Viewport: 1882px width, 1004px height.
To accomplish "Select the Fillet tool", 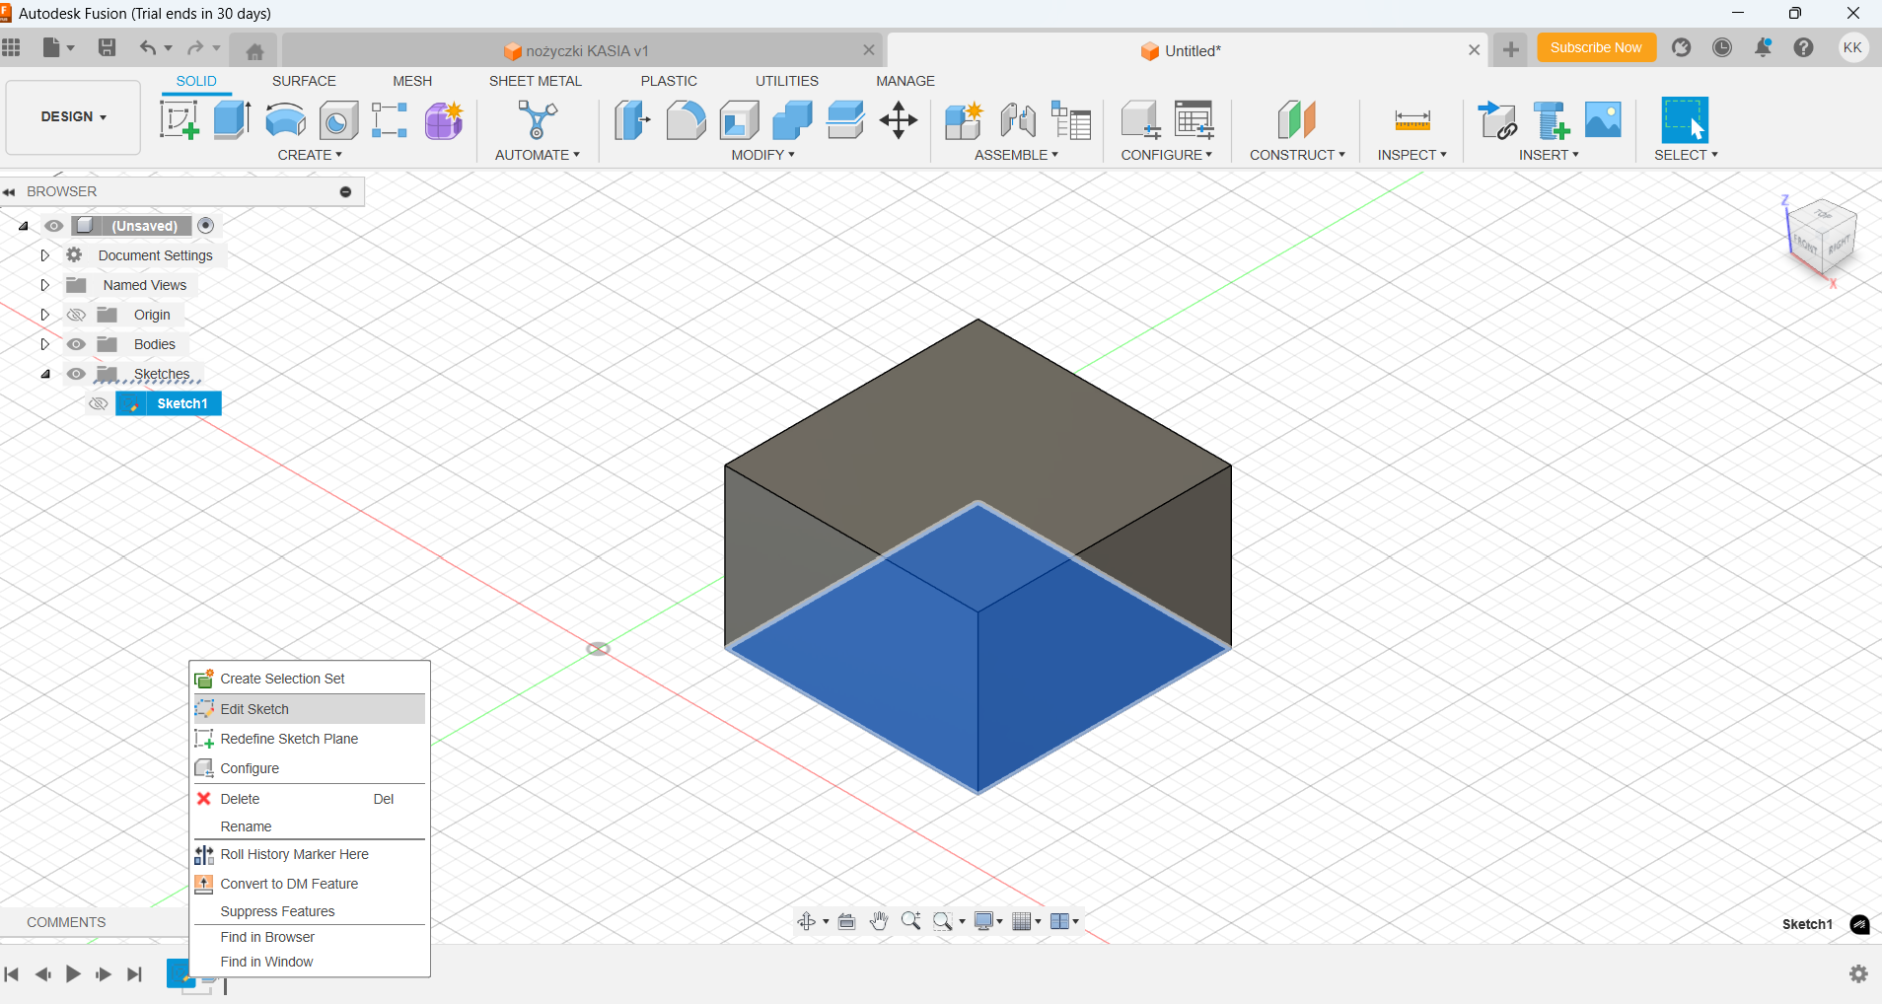I will (x=686, y=120).
